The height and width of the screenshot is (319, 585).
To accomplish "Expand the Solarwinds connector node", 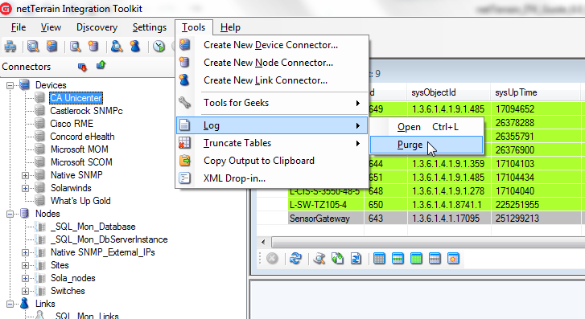I will (25, 188).
